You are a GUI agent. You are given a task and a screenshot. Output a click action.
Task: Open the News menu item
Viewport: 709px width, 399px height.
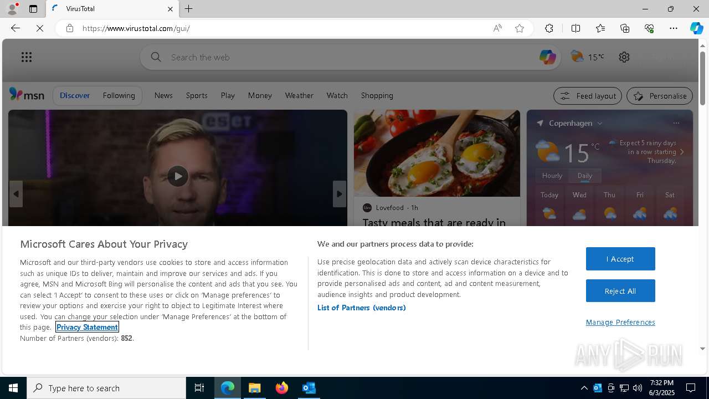[x=163, y=95]
